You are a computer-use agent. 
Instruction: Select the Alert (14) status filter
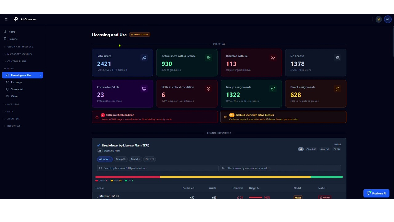[x=325, y=149]
